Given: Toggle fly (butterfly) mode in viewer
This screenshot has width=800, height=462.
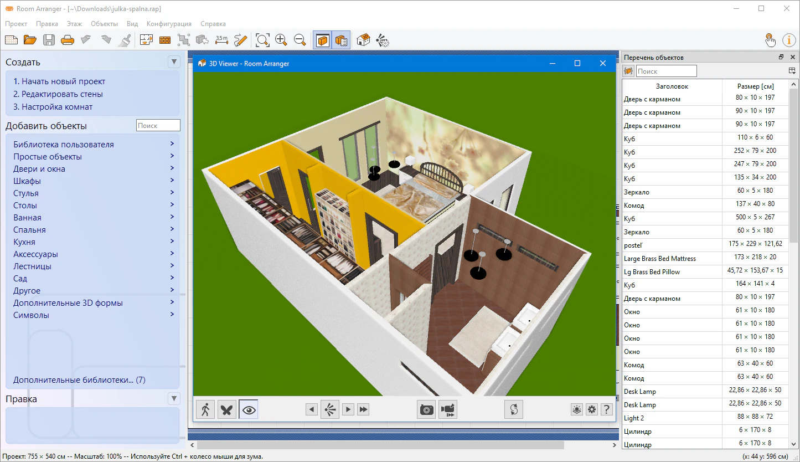Looking at the screenshot, I should [x=227, y=409].
